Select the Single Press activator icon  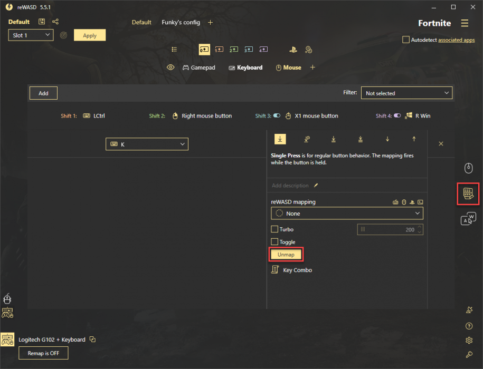280,139
